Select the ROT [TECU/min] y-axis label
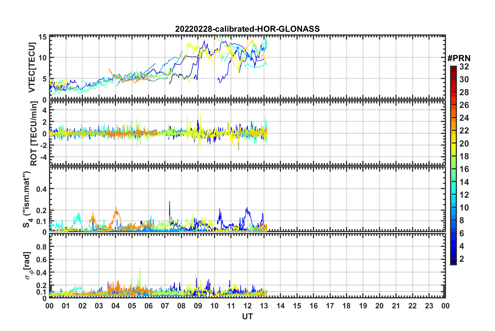This screenshot has width=495, height=331. click(34, 133)
